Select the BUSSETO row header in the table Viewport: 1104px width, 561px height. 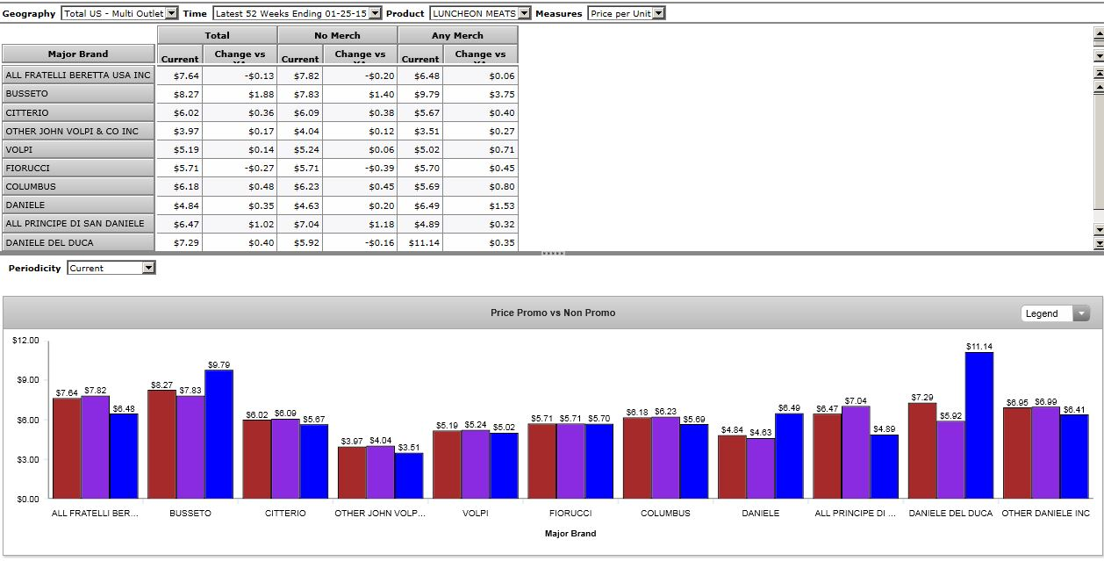tap(78, 94)
